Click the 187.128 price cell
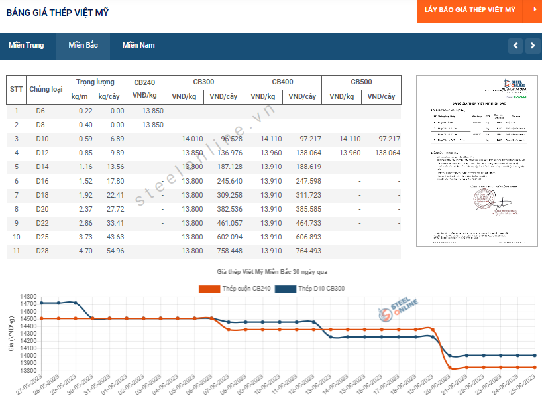 (x=229, y=167)
